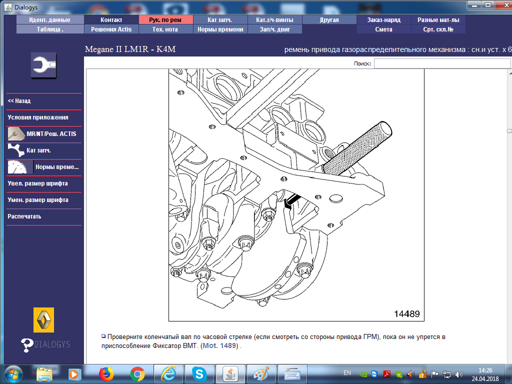Image resolution: width=512 pixels, height=384 pixels.
Task: Switch to Java Dialogys taskbar icon
Action: [230, 374]
